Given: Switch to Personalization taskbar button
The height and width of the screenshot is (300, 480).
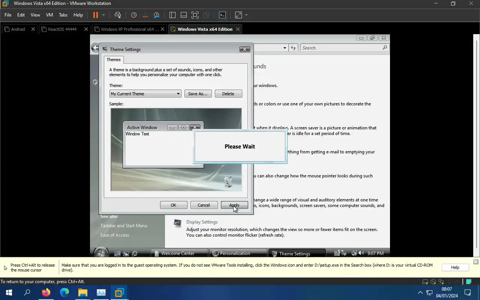Looking at the screenshot, I should [x=238, y=253].
